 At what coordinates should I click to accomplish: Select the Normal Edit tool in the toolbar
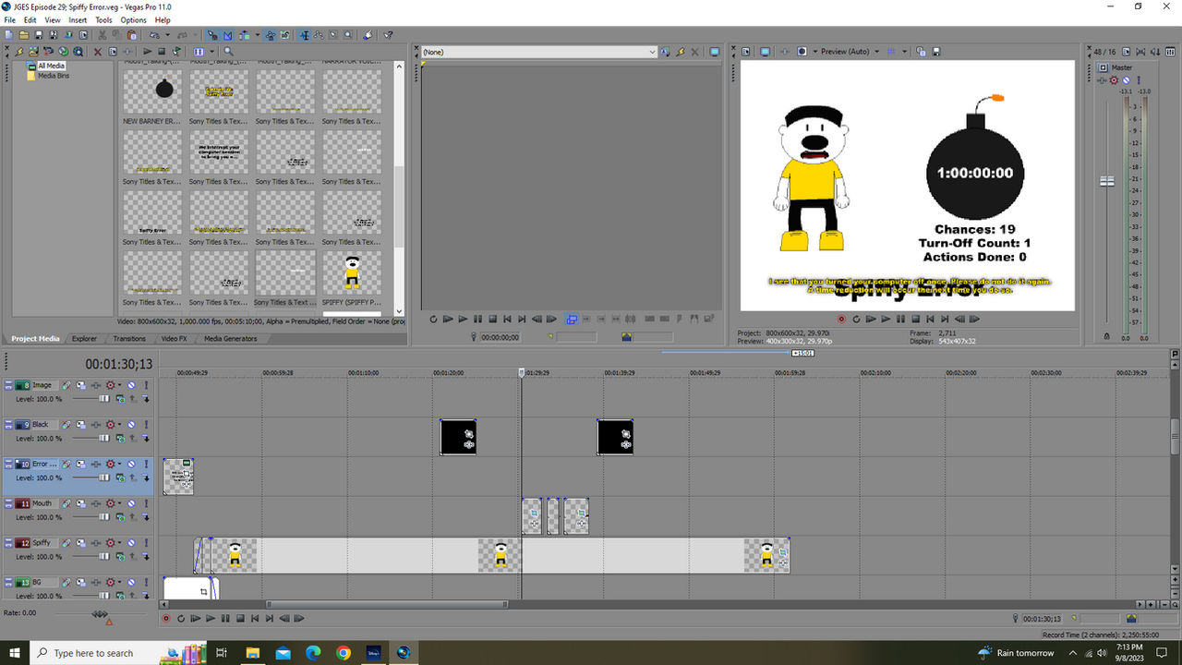coord(306,37)
